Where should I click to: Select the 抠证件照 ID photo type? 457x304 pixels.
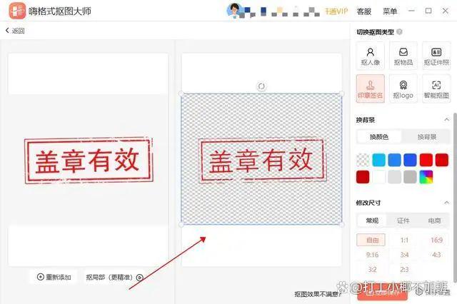click(436, 56)
